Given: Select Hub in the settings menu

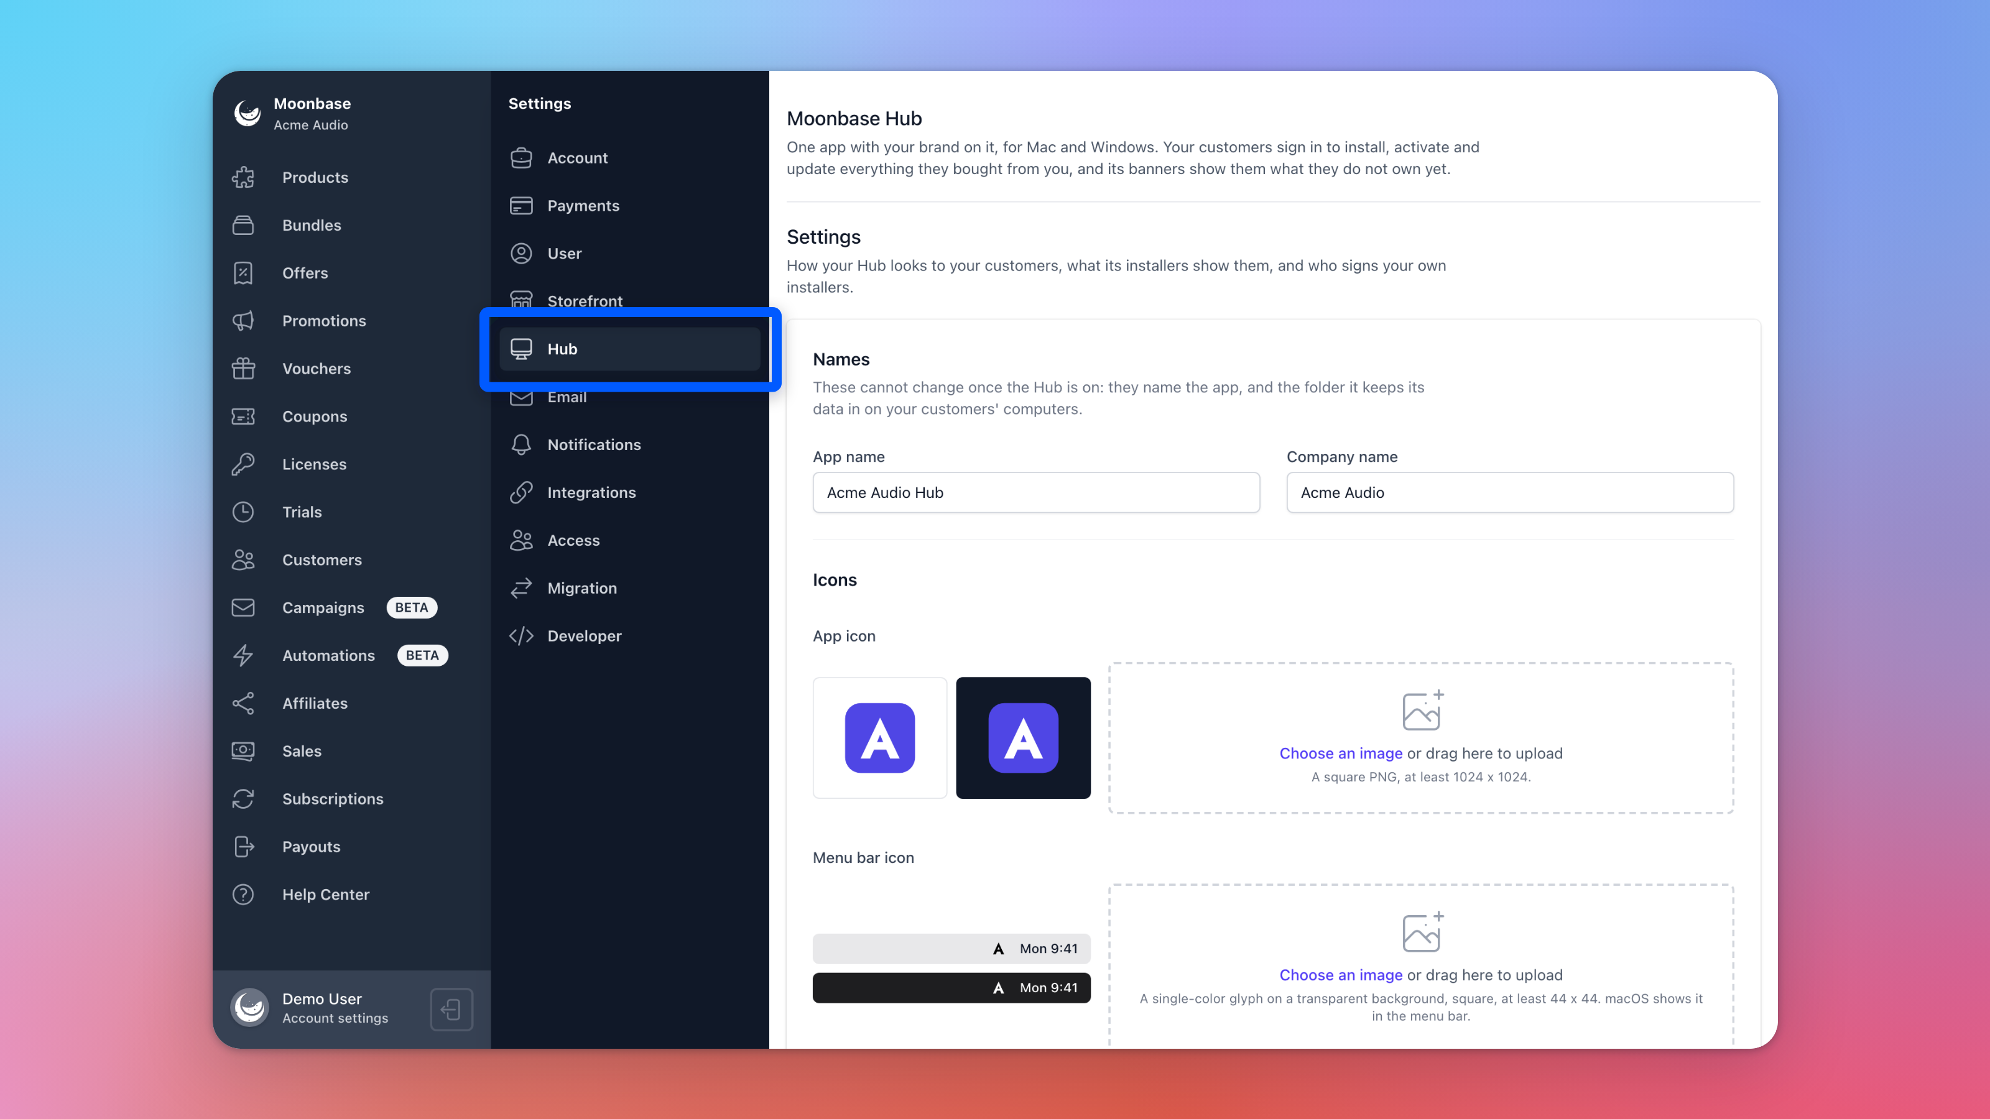Looking at the screenshot, I should 629,349.
